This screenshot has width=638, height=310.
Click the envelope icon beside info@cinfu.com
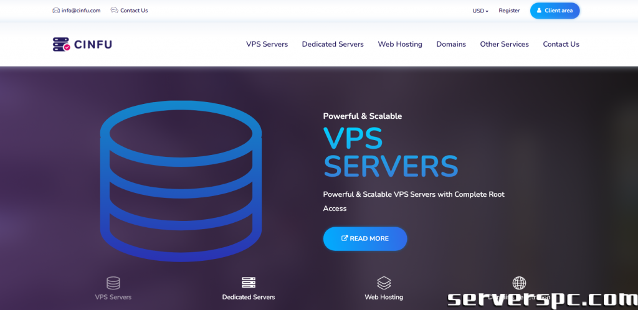pyautogui.click(x=56, y=11)
